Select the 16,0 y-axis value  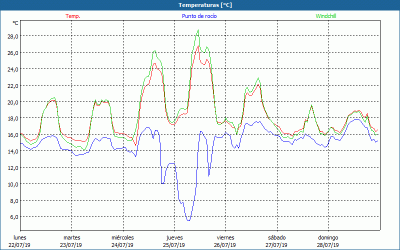pos(13,134)
